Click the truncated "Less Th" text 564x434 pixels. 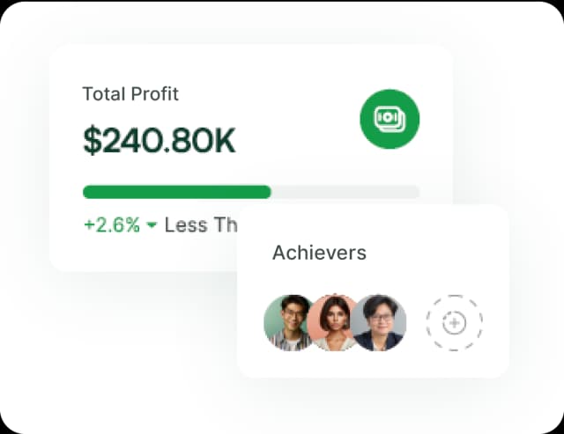[200, 225]
